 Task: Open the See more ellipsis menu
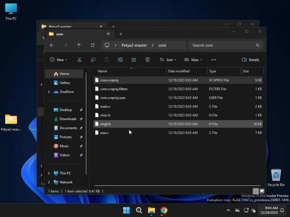point(214,60)
